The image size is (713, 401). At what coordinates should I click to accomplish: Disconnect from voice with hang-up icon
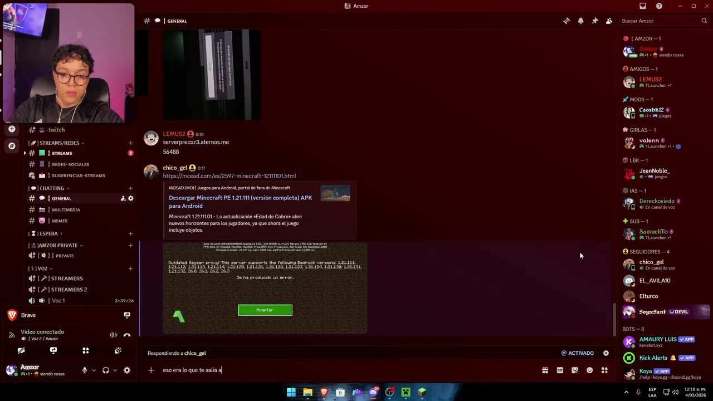click(x=127, y=335)
